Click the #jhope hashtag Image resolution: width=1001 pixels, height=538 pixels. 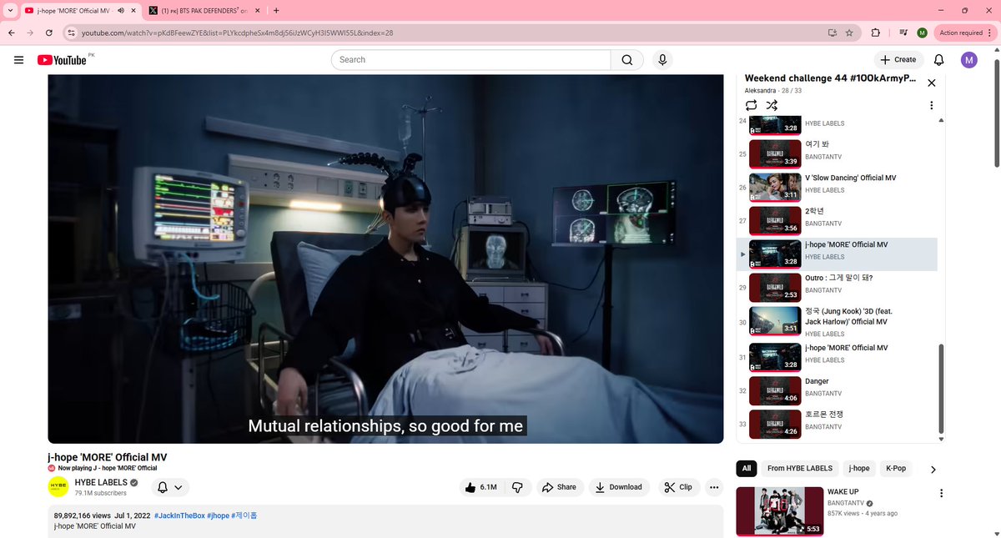tap(218, 515)
